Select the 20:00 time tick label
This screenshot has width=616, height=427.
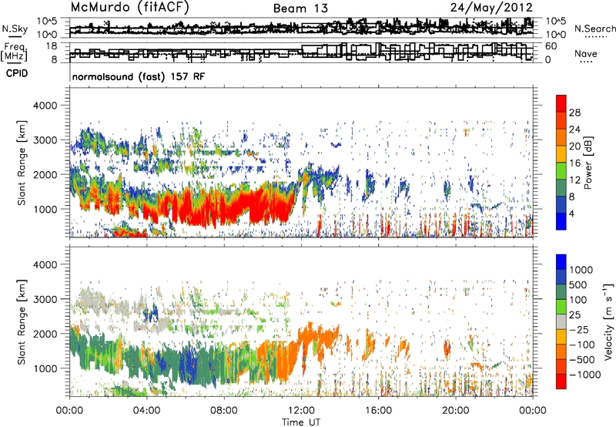click(456, 411)
